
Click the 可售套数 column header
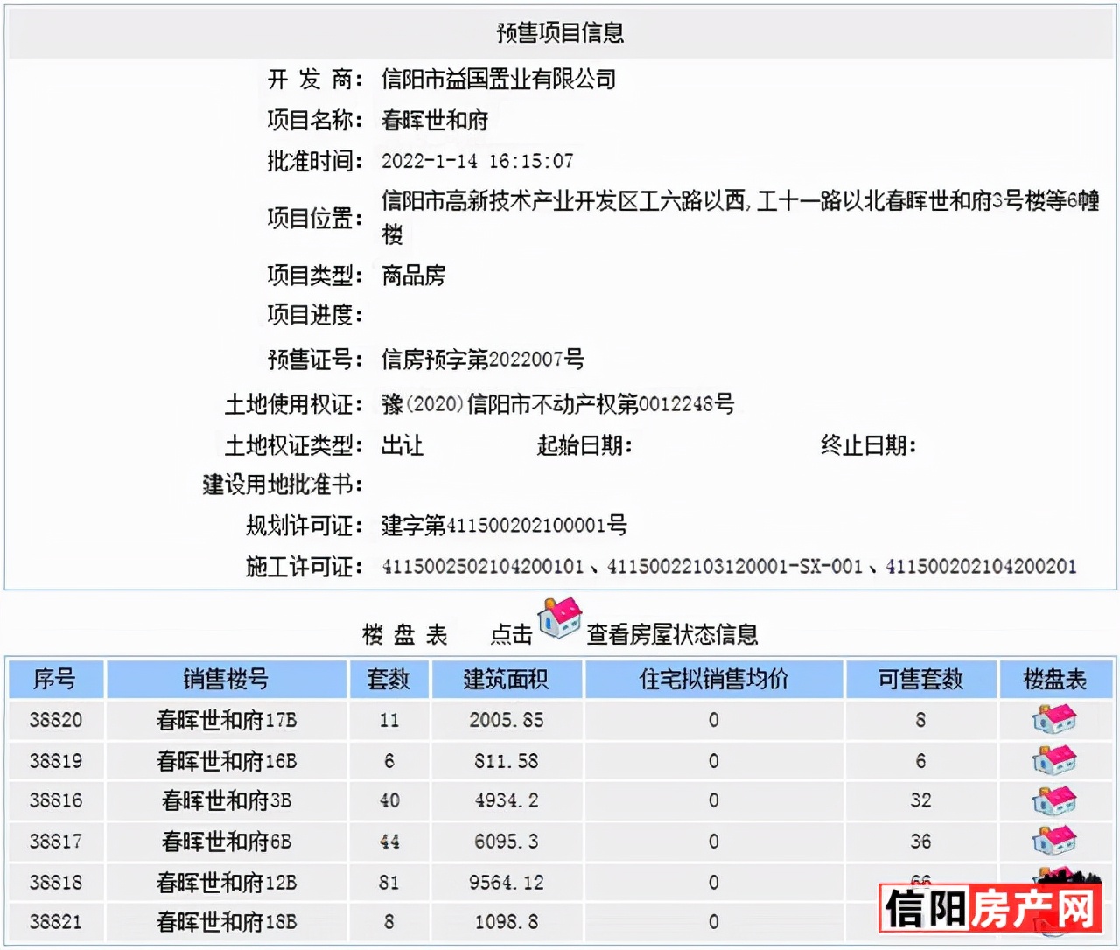point(920,679)
